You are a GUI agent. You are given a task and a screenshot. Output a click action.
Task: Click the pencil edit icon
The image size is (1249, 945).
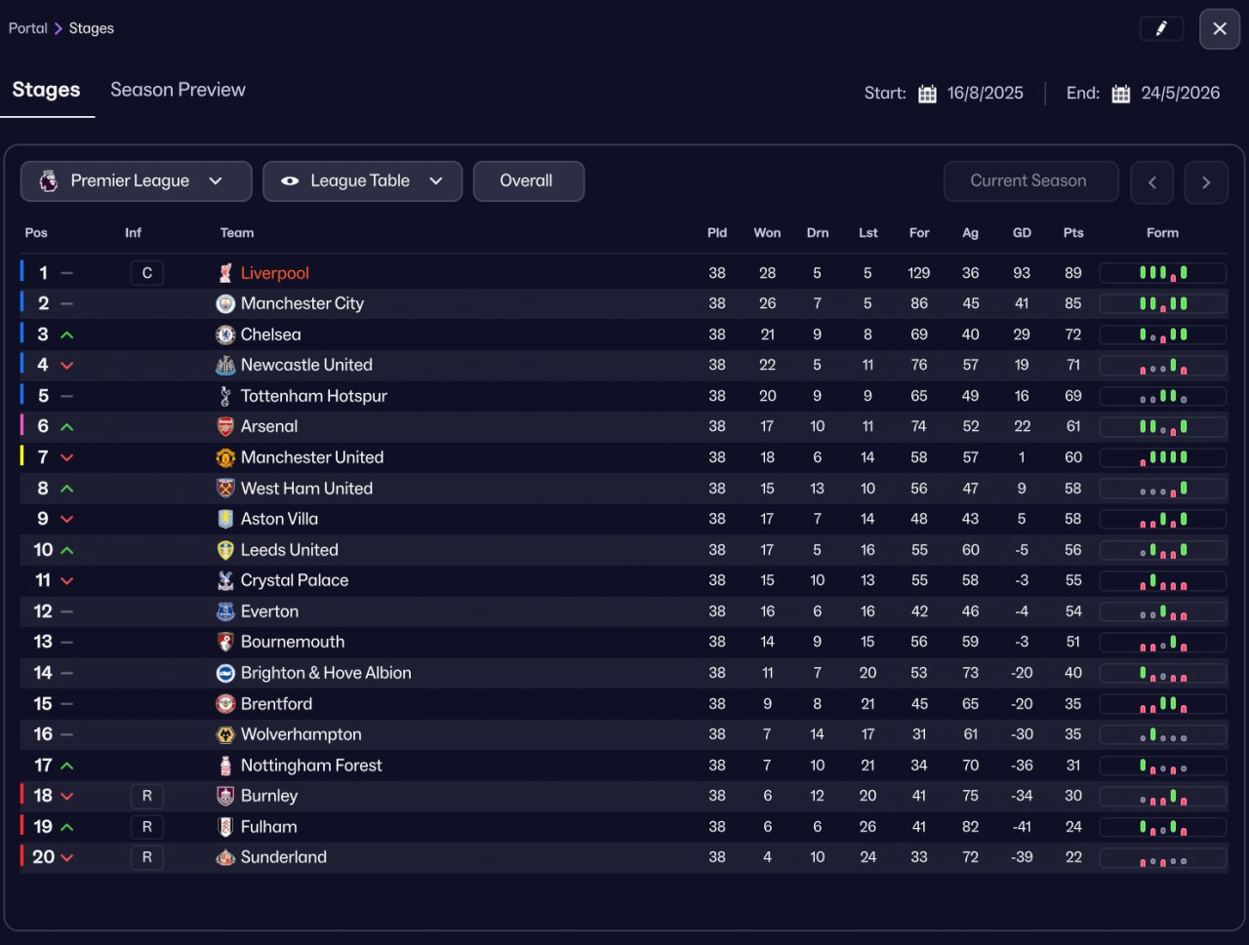point(1161,29)
